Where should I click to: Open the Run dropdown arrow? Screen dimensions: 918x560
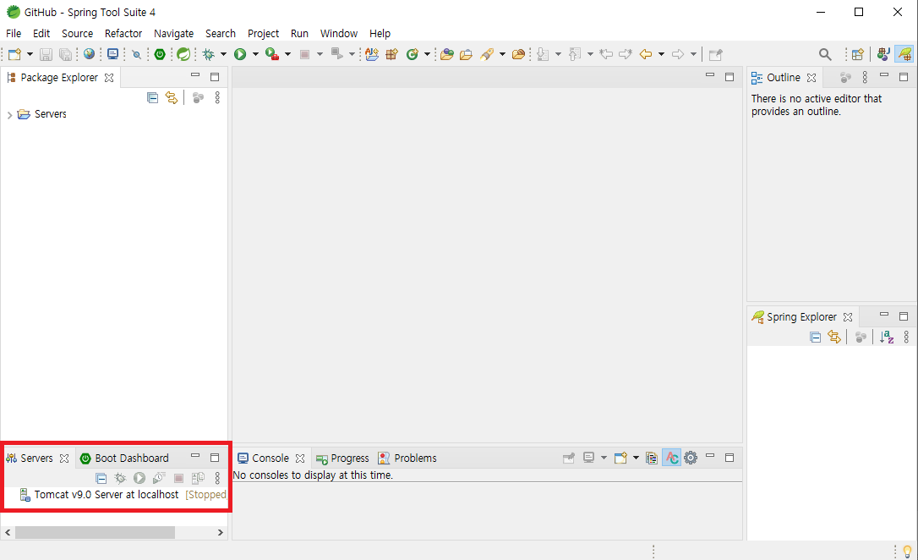pos(255,54)
